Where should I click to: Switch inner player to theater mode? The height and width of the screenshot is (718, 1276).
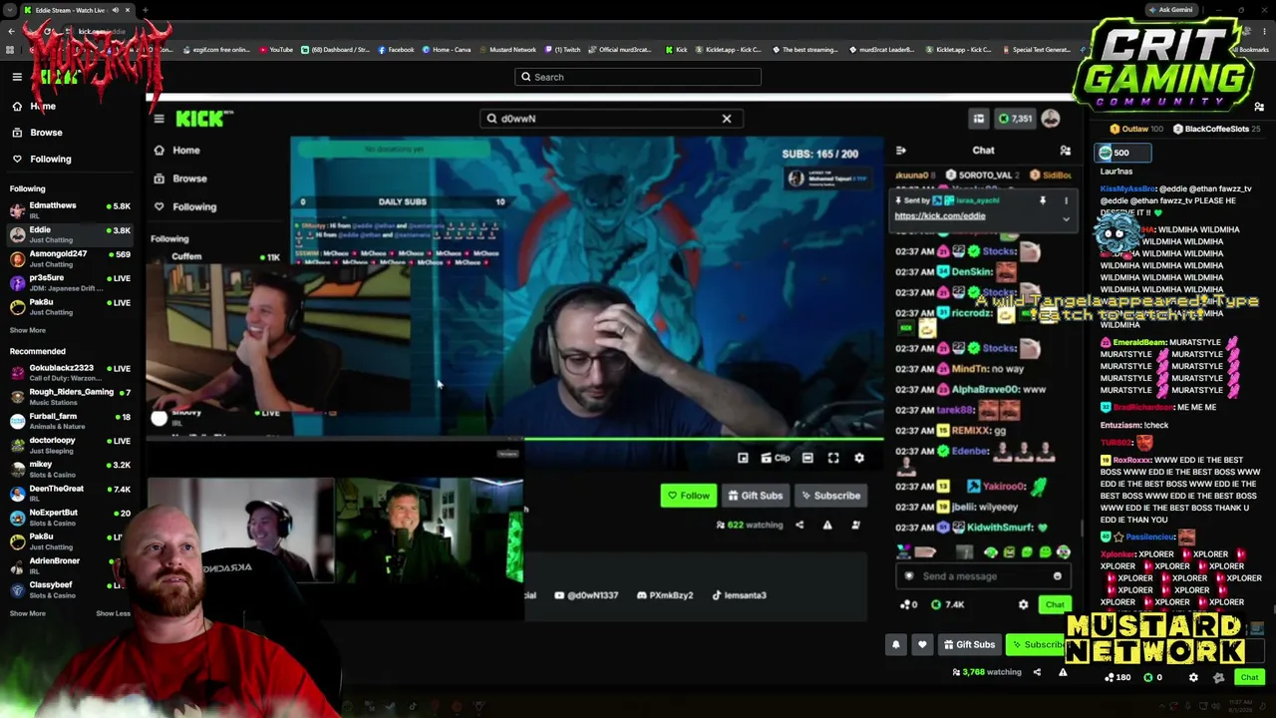[807, 458]
